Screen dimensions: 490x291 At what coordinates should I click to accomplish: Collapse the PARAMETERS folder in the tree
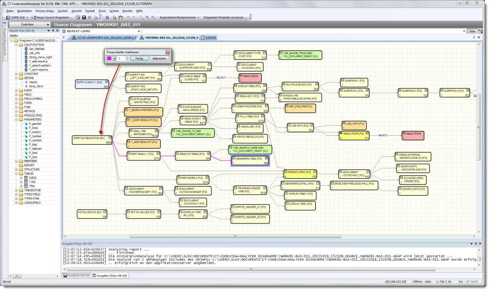(16, 119)
